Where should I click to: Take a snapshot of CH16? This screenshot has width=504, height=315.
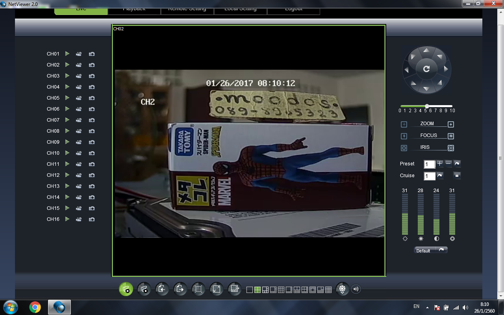pos(92,219)
